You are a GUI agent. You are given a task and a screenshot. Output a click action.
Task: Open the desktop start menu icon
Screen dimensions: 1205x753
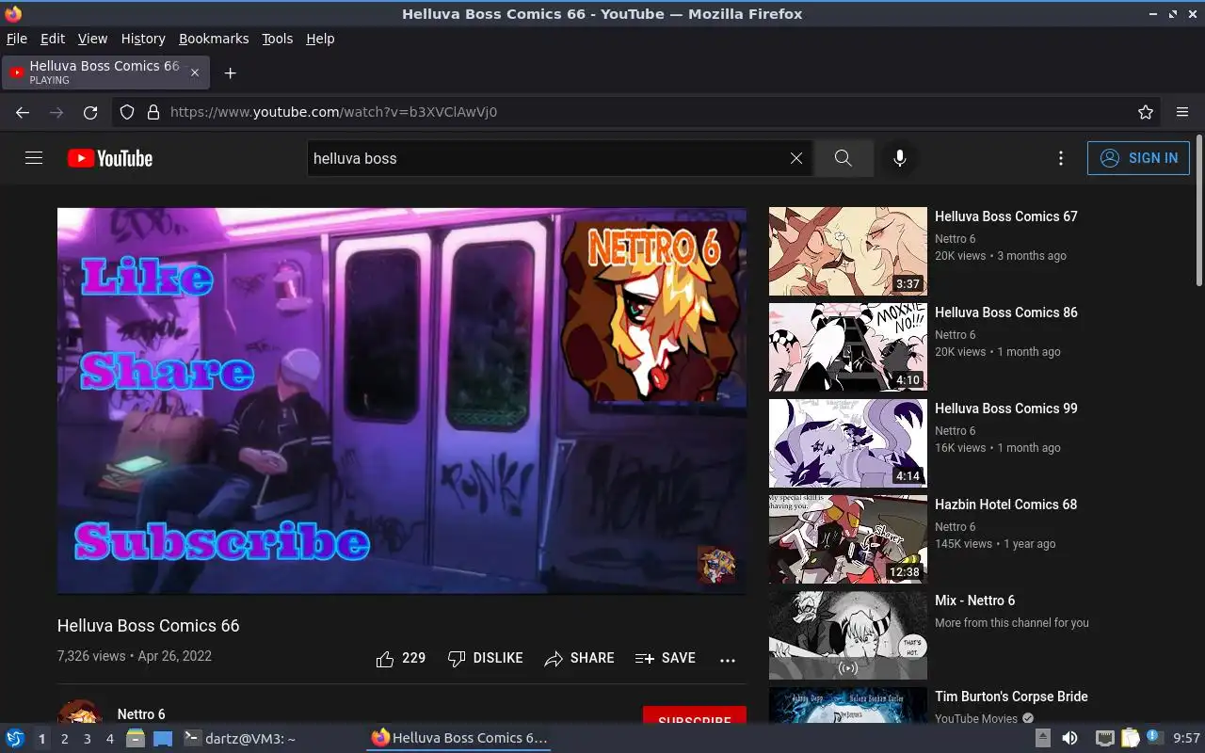[x=15, y=738]
